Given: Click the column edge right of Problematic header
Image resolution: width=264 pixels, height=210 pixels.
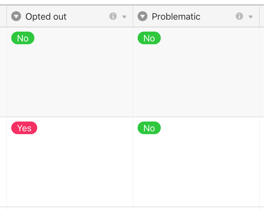Looking at the screenshot, I should coord(259,17).
